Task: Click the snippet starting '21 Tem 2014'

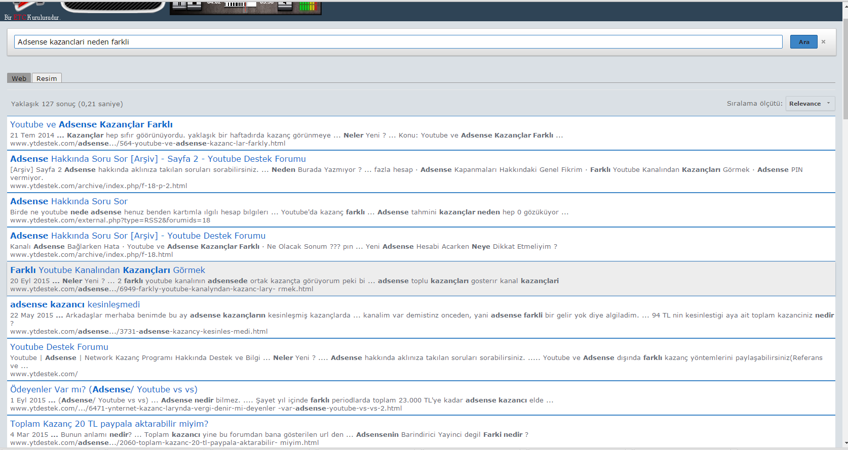Action: (x=287, y=136)
